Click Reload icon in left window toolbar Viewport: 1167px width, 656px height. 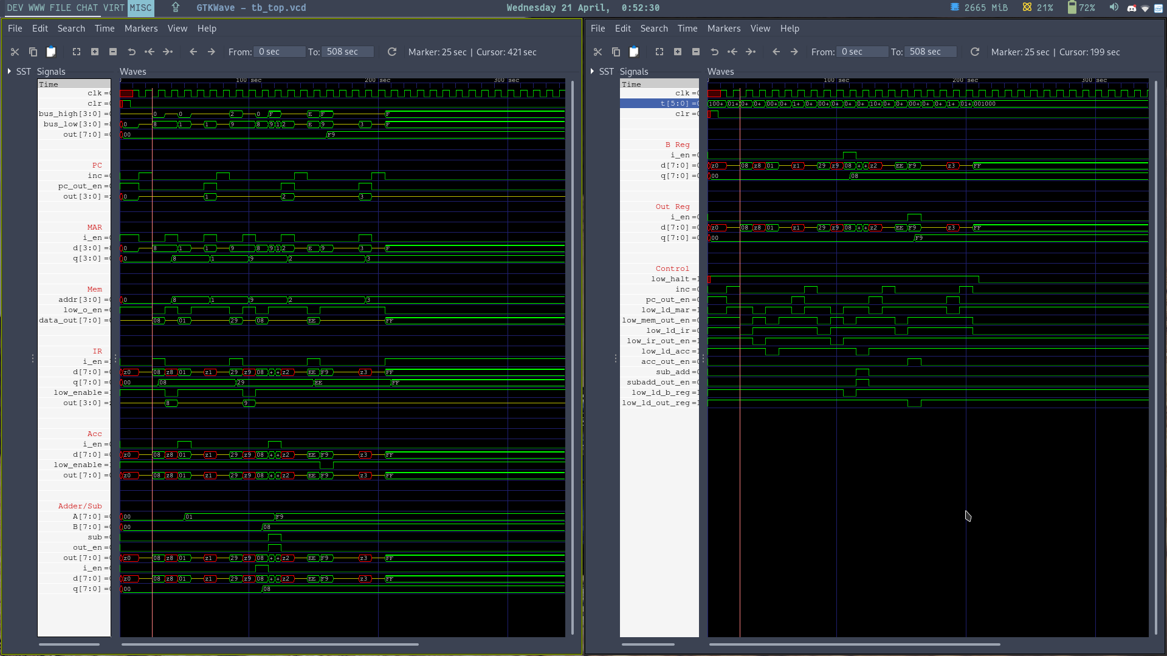pos(392,52)
